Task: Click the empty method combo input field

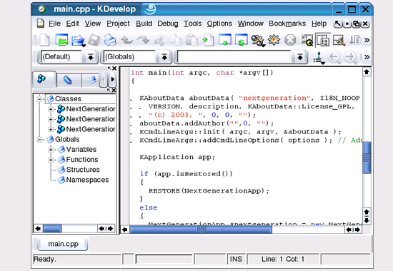Action: [234, 57]
